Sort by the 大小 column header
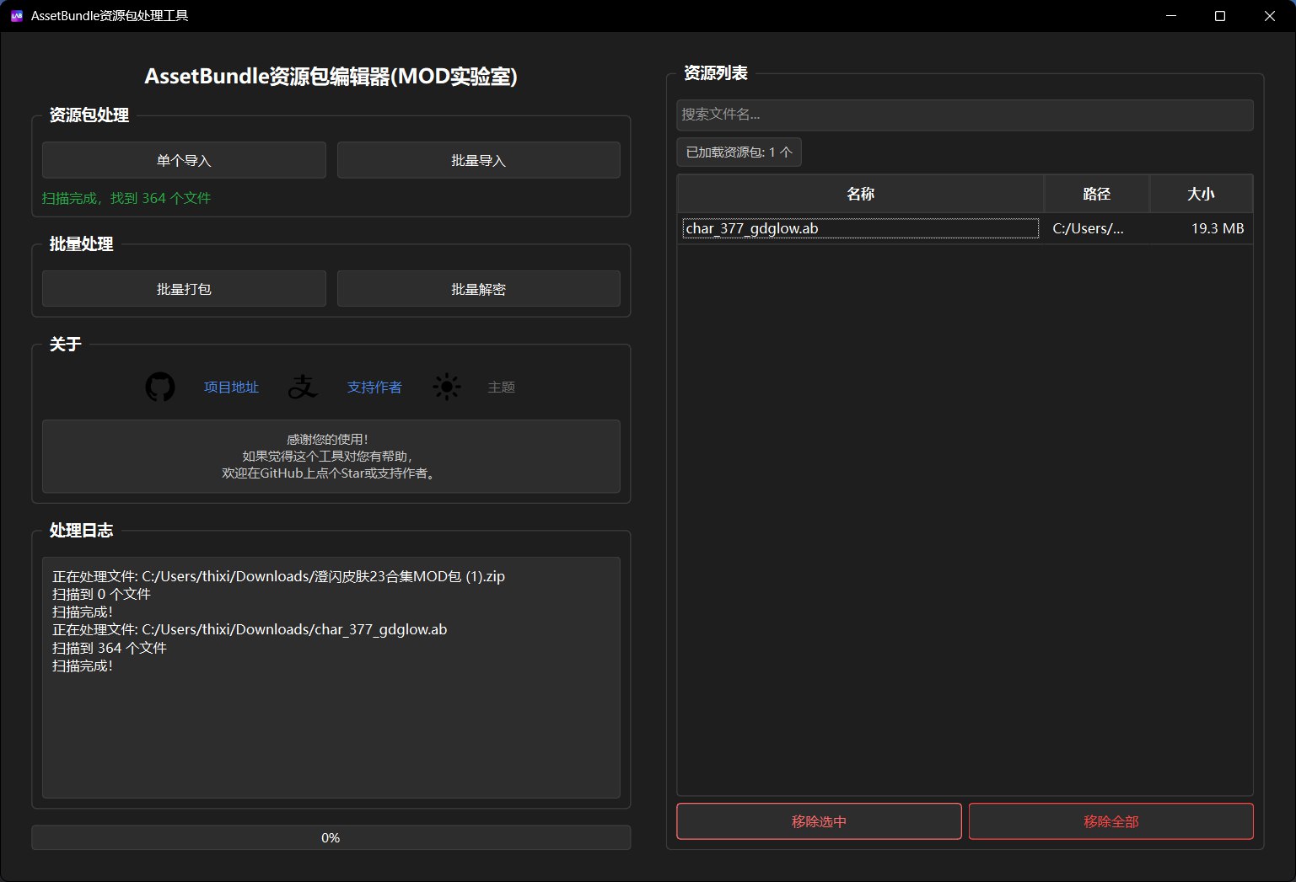This screenshot has height=882, width=1296. tap(1201, 193)
